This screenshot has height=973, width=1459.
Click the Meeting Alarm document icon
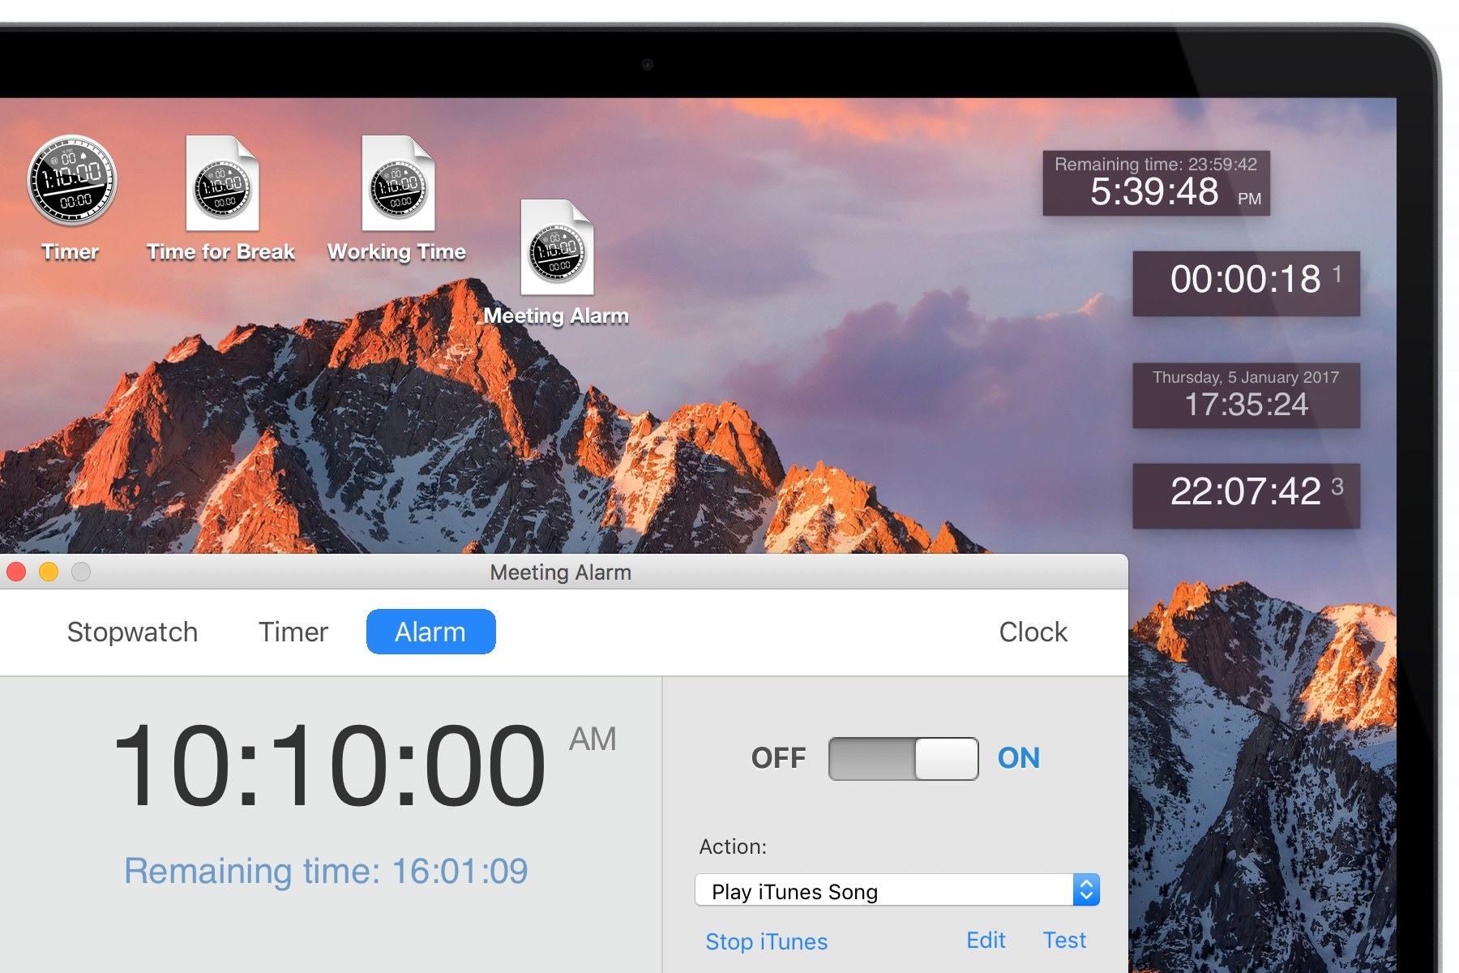click(557, 248)
